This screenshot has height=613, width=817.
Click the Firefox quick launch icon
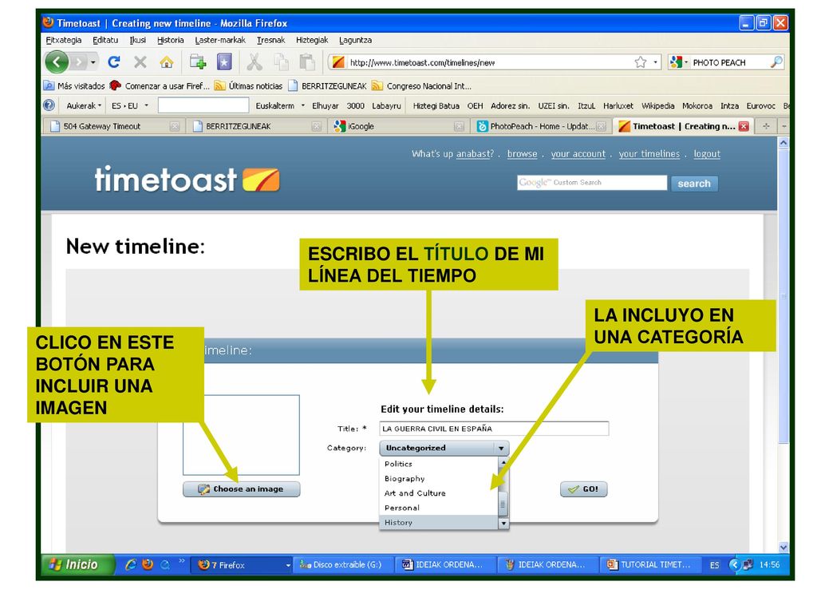click(x=148, y=564)
